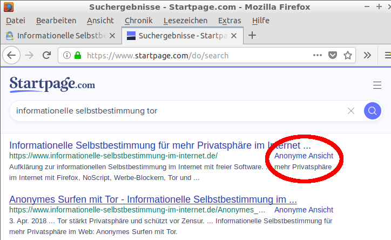Viewport: 391px width, 240px height.
Task: Click snippet text starting '3. Apr. 2018'
Action: tap(171, 226)
